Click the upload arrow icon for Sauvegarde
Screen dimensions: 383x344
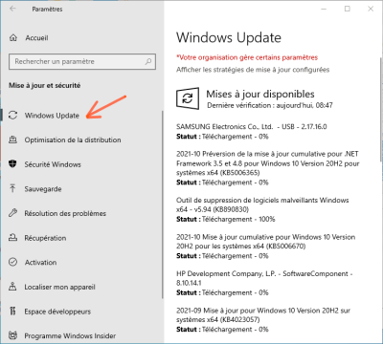pyautogui.click(x=12, y=188)
